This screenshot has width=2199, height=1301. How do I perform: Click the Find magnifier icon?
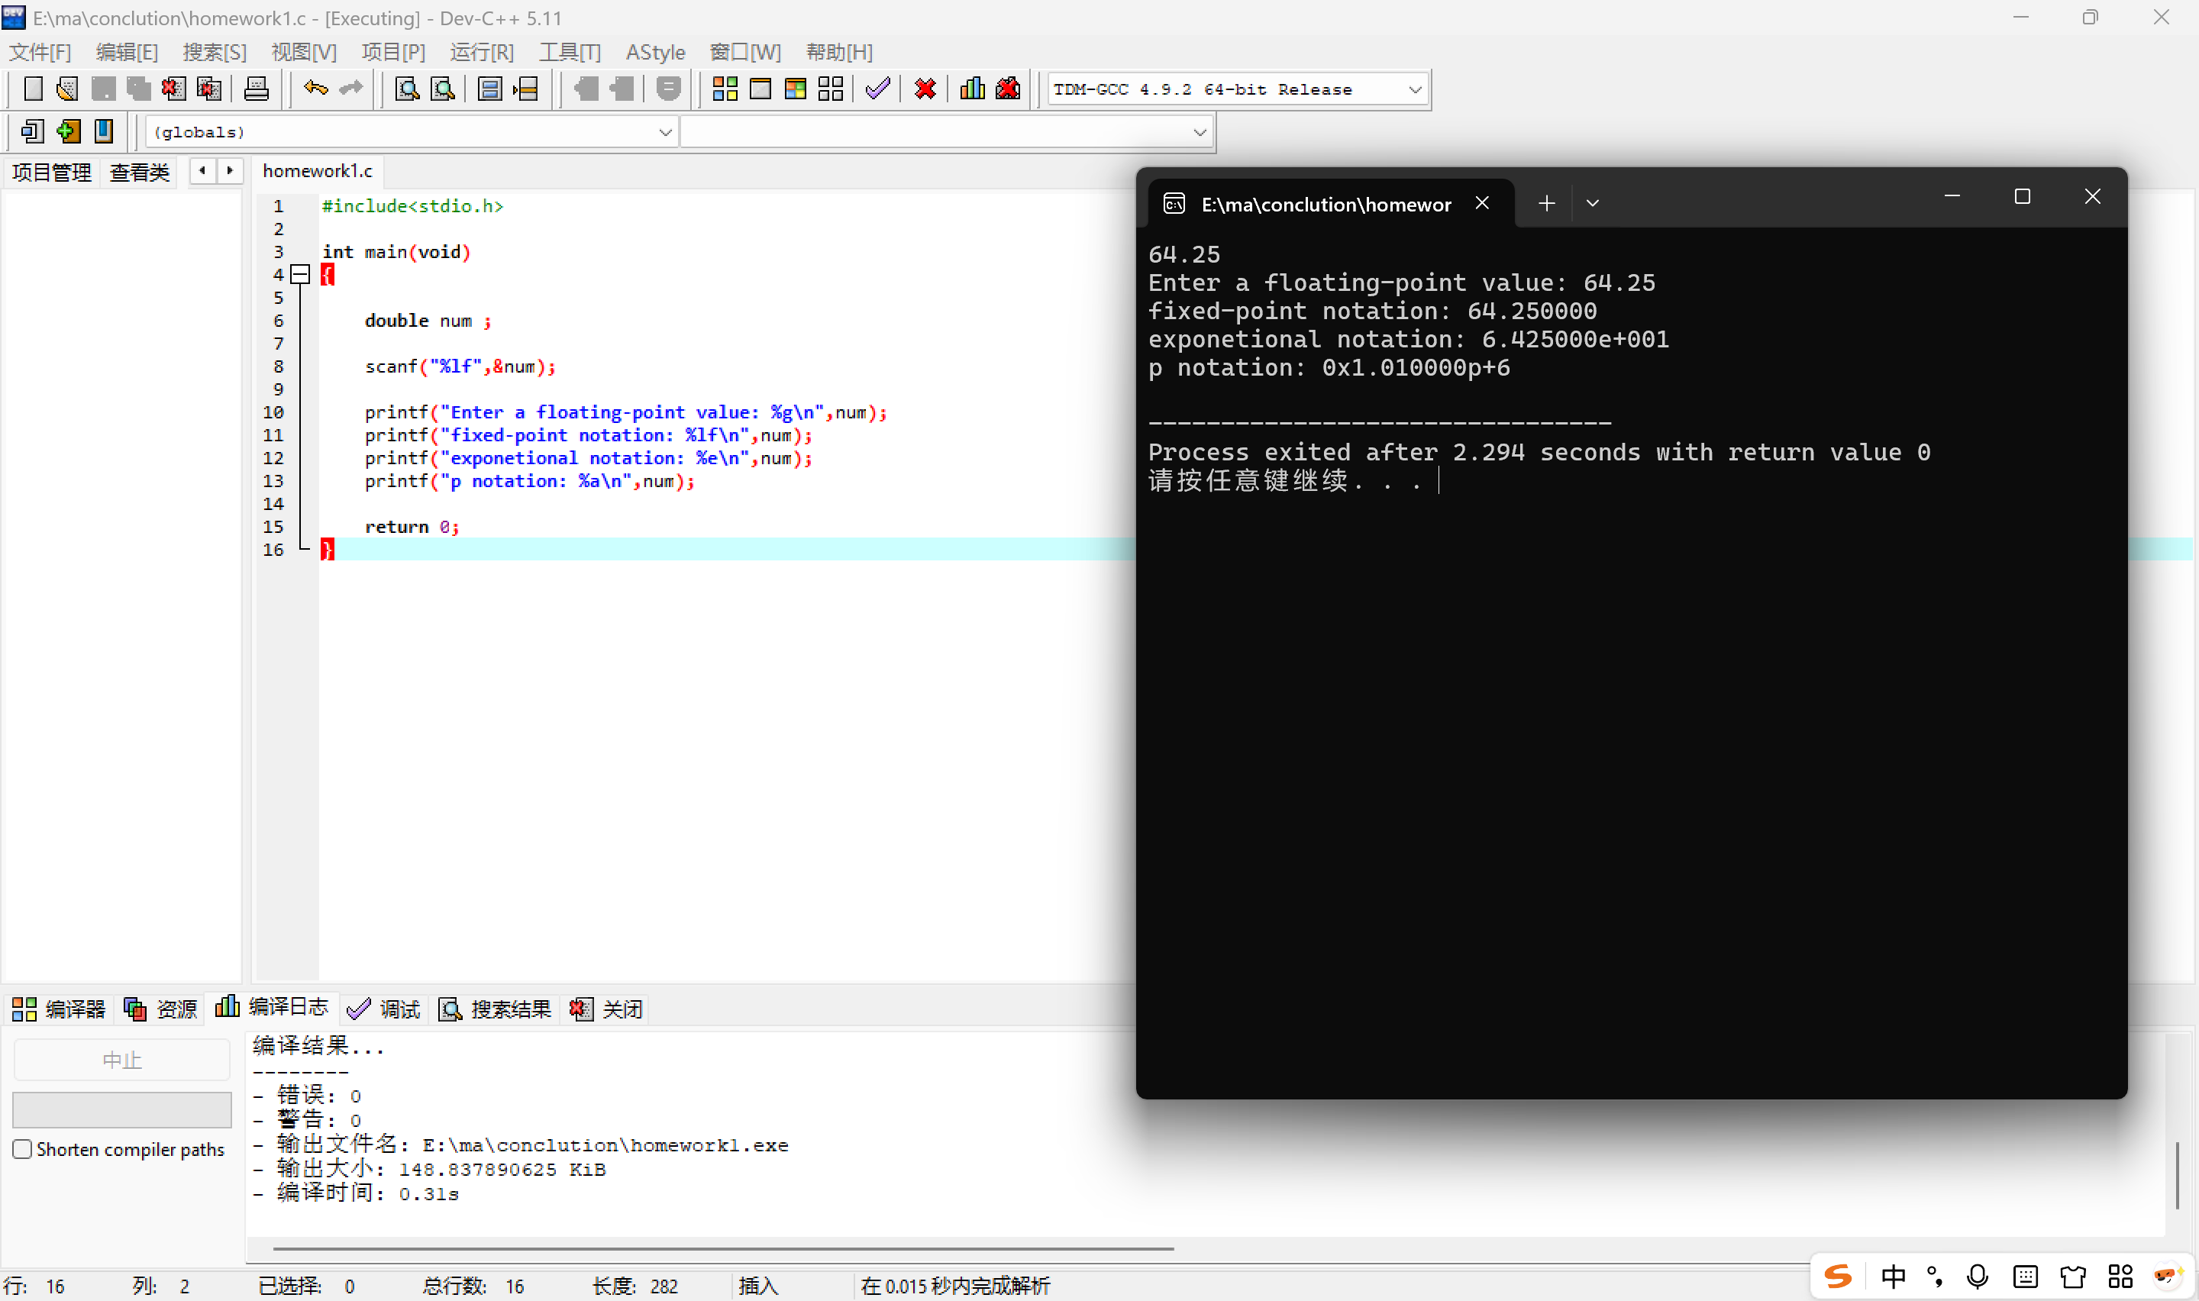tap(407, 89)
